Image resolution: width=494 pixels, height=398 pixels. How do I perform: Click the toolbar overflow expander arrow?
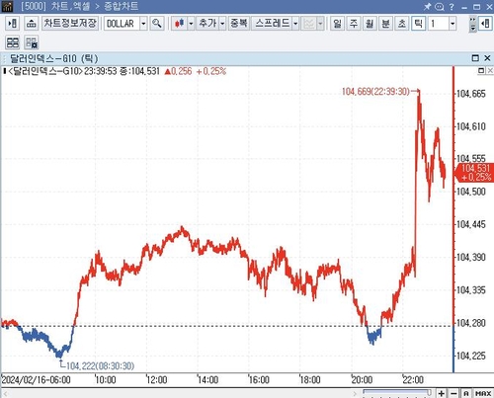(x=473, y=24)
